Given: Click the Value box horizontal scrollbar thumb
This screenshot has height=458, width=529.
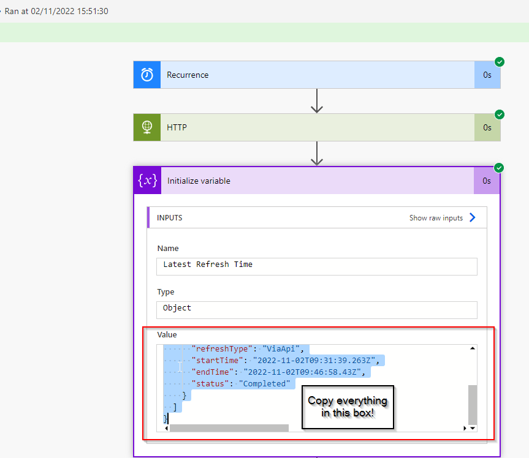Looking at the screenshot, I should tap(228, 428).
